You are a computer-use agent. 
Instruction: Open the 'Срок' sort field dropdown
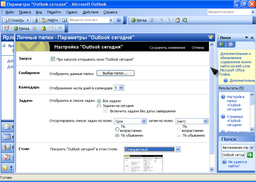(x=144, y=121)
